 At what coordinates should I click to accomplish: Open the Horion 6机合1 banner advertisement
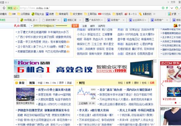[85, 69]
